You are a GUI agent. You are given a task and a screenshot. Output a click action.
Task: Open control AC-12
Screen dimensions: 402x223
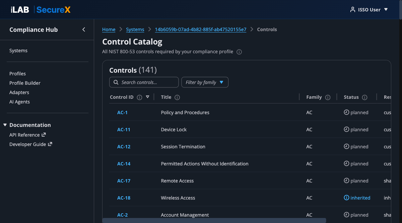(x=124, y=147)
